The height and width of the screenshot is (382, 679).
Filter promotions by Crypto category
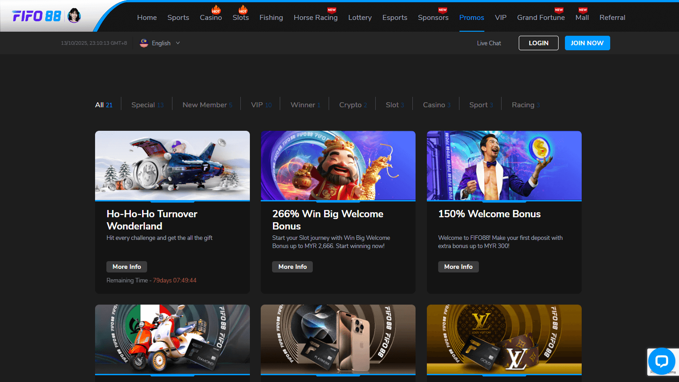[352, 105]
